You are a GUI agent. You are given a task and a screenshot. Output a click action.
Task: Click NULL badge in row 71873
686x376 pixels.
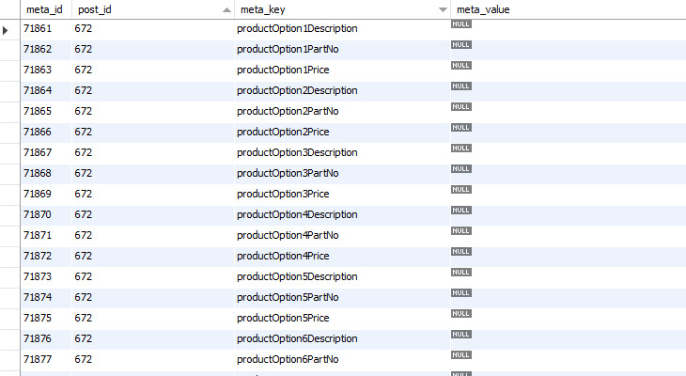point(460,272)
